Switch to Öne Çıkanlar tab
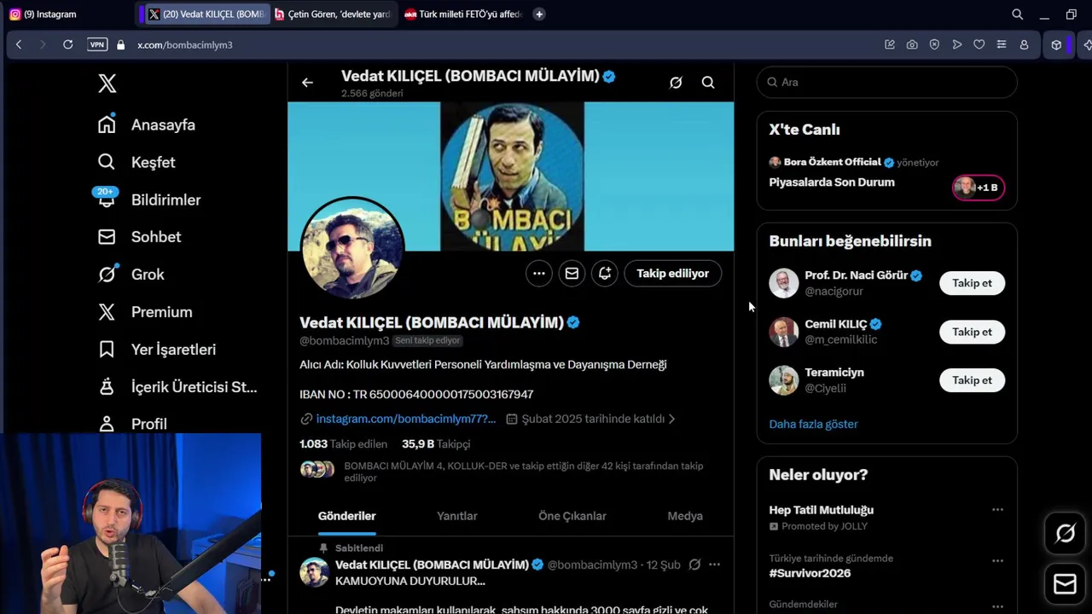The height and width of the screenshot is (614, 1092). (x=572, y=516)
